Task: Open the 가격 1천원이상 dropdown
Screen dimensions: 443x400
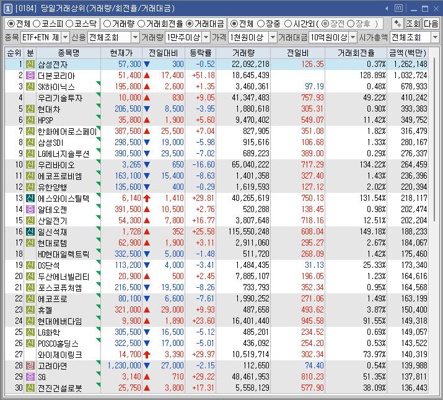Action: [x=273, y=37]
